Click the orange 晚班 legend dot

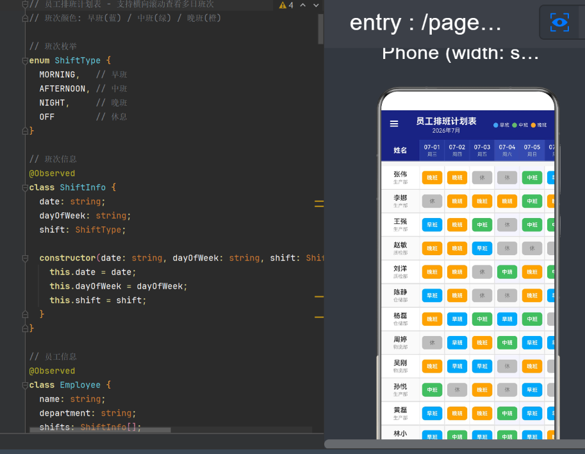pyautogui.click(x=533, y=125)
